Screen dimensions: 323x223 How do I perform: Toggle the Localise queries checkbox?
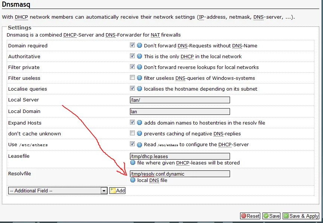[x=132, y=88]
